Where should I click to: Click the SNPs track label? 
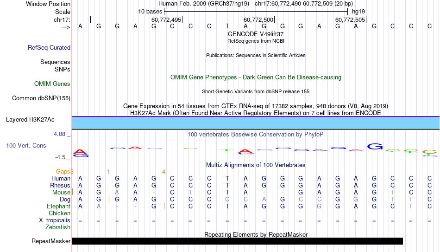pos(63,69)
